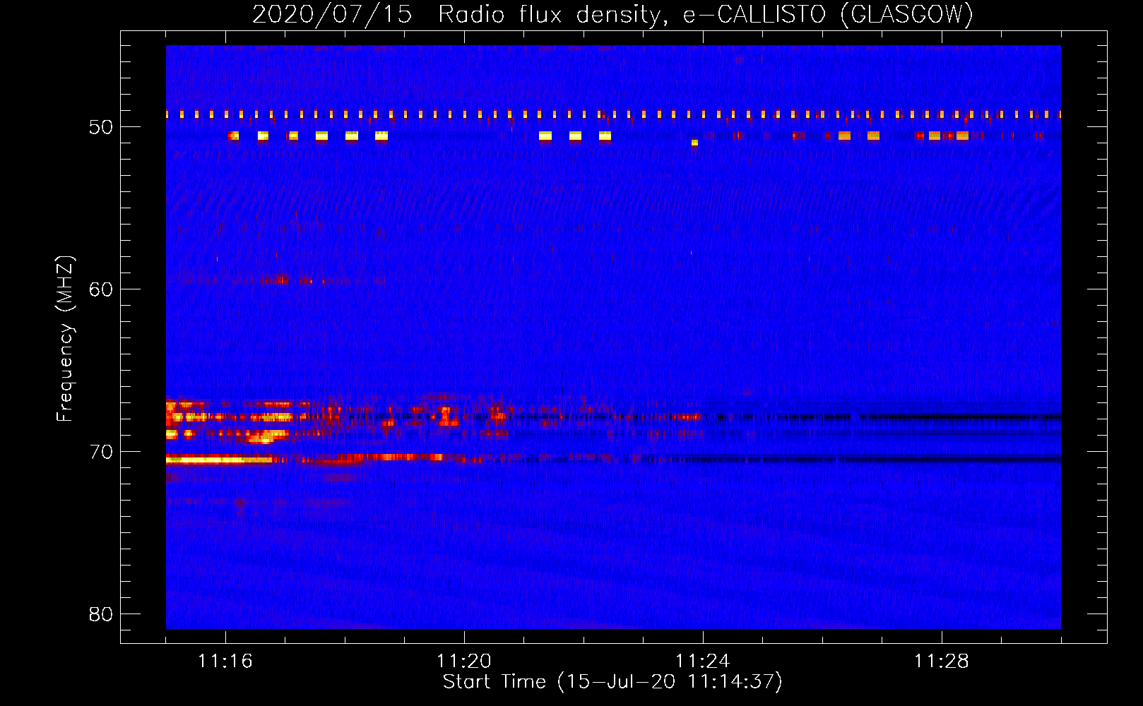The height and width of the screenshot is (706, 1143).
Task: Click the isolated yellow spot near 51 MHz before 11:24
Action: 694,143
